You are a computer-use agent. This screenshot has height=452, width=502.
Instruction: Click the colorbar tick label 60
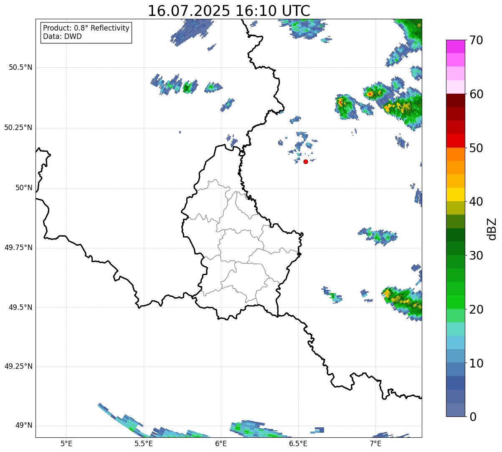tap(476, 94)
